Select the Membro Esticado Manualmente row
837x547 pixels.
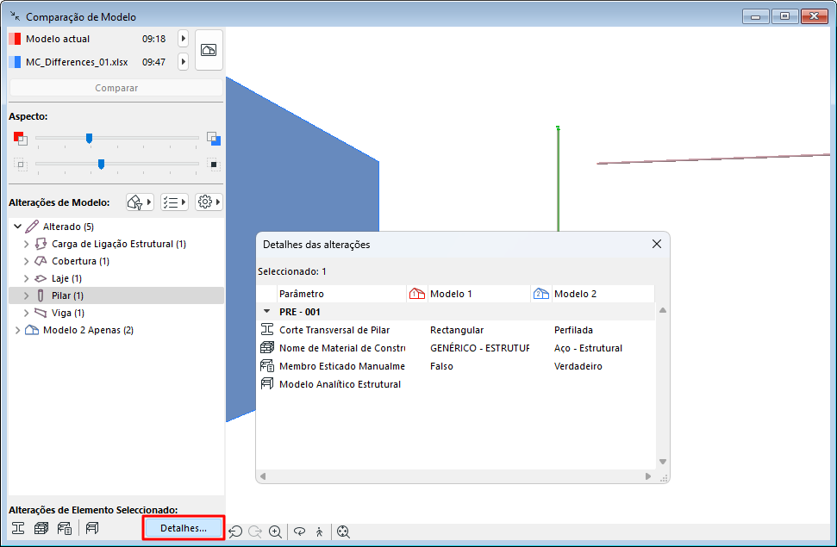tap(456, 366)
